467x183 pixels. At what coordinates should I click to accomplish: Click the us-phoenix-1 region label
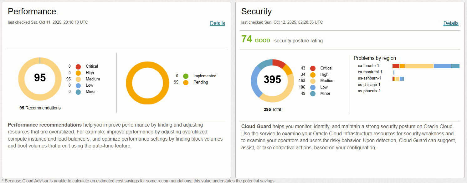(x=369, y=91)
